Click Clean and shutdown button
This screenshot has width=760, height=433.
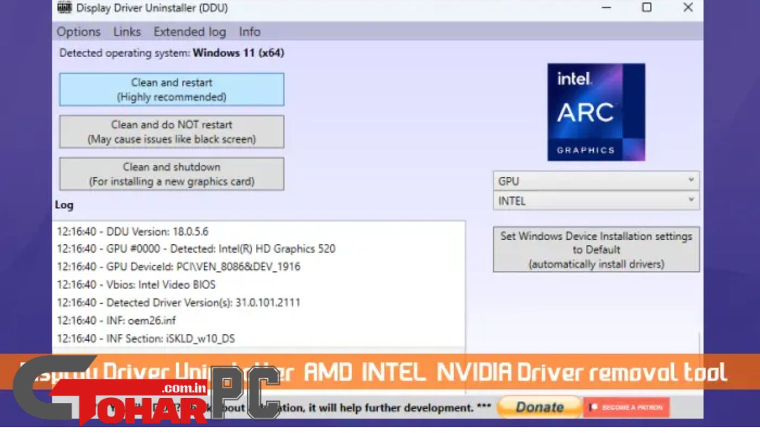tap(172, 174)
